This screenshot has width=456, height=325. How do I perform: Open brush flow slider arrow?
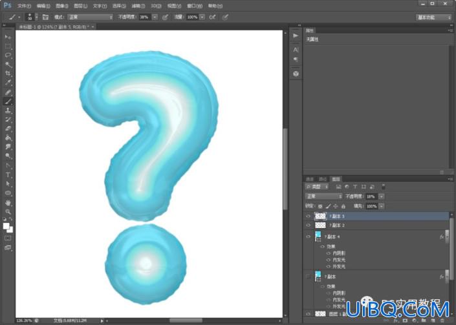pyautogui.click(x=202, y=17)
